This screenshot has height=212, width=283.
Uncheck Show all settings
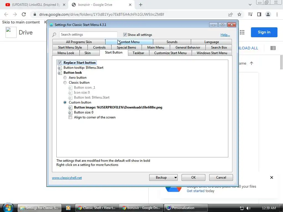[125, 35]
